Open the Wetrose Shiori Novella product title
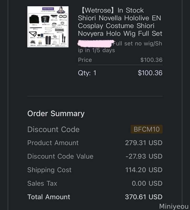 tap(120, 22)
